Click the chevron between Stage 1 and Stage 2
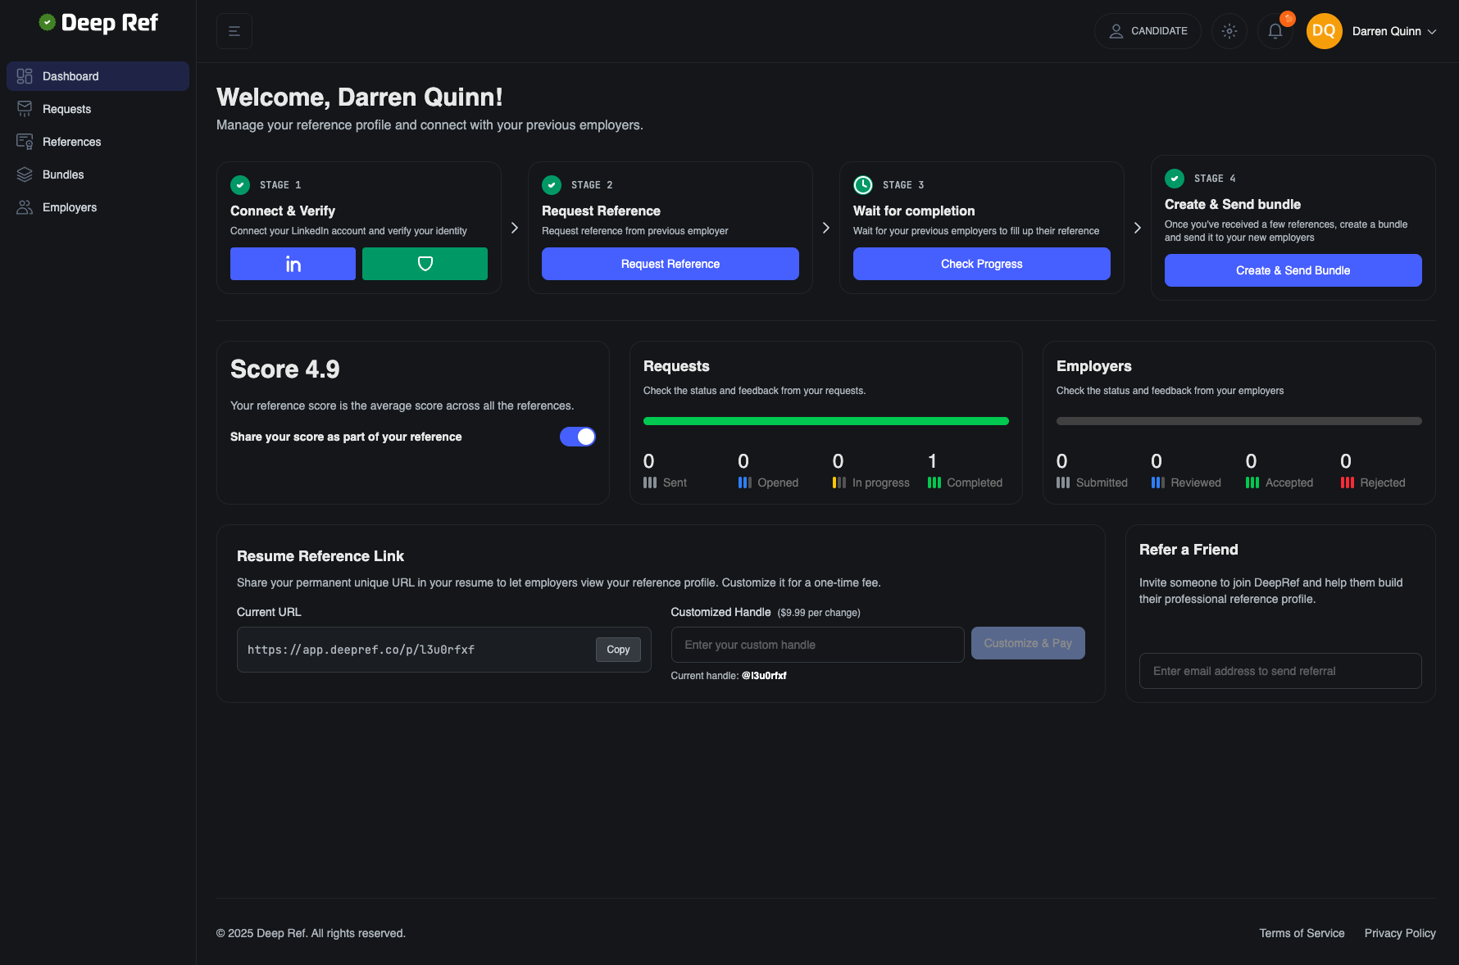The height and width of the screenshot is (965, 1459). tap(514, 228)
